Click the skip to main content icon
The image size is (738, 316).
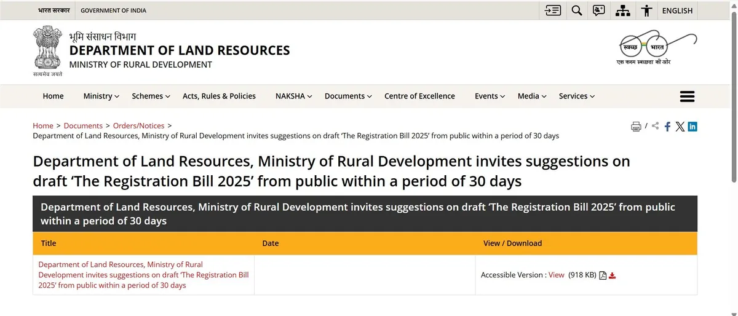(x=553, y=10)
